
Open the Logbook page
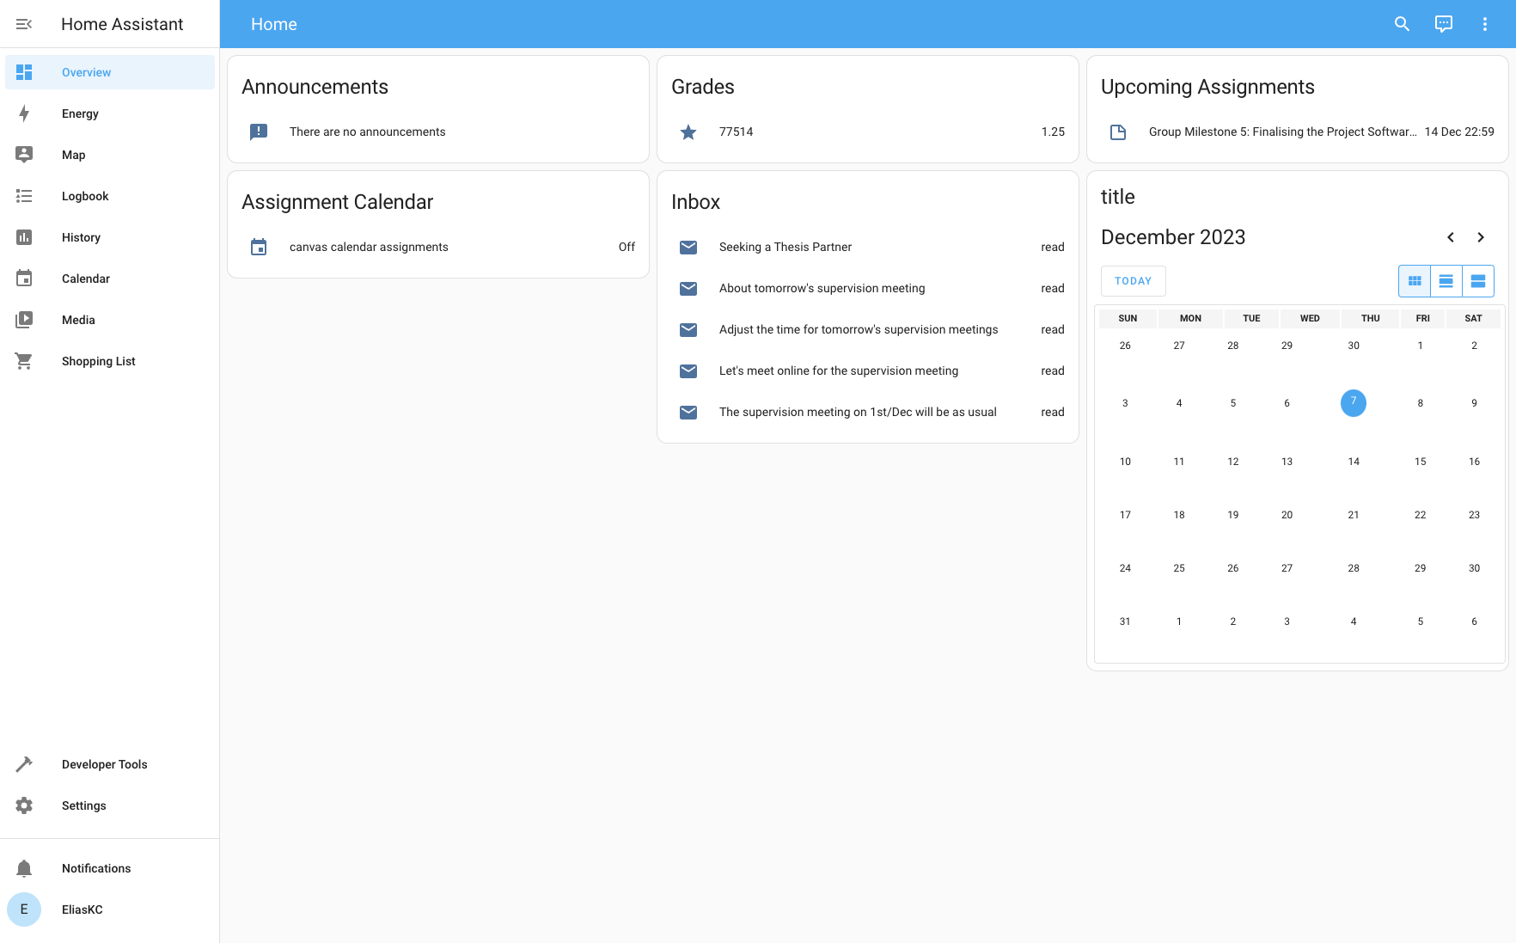(x=110, y=196)
